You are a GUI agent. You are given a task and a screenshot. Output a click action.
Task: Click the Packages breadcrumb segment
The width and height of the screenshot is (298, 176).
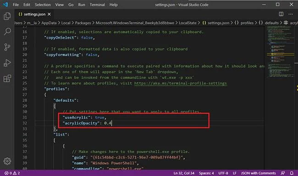83,23
